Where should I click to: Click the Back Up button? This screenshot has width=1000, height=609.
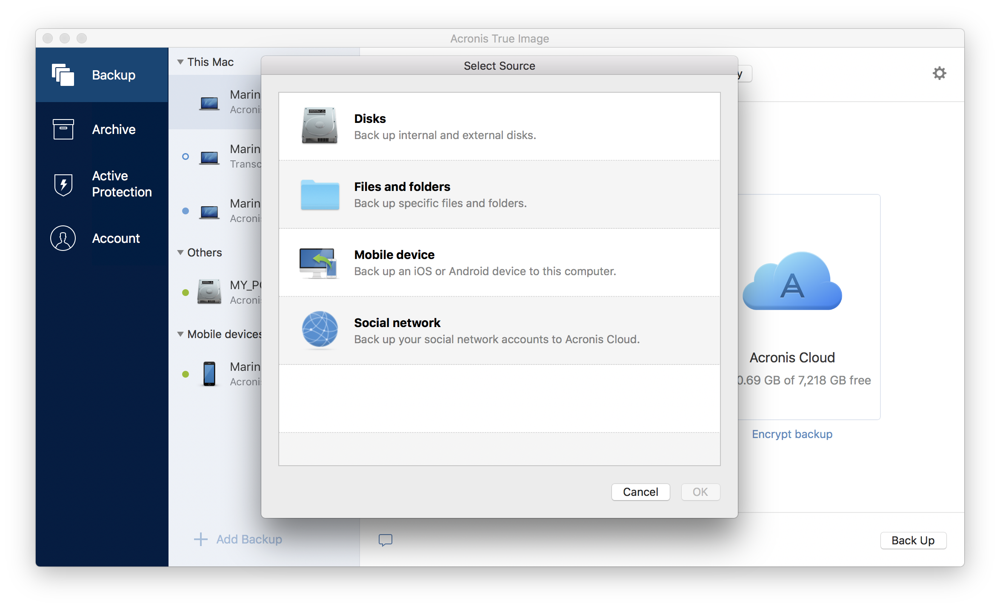(913, 541)
